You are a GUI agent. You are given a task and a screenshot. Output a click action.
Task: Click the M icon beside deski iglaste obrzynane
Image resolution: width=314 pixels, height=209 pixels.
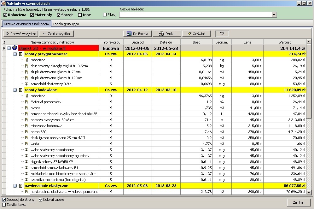click(26, 138)
